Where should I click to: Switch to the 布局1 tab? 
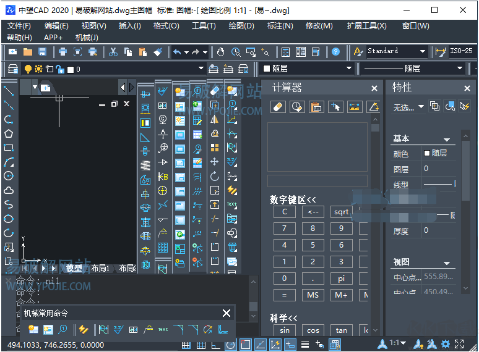pos(100,269)
